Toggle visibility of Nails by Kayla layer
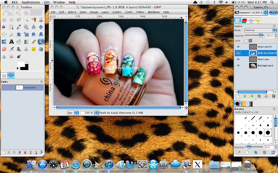Screen dimensions: 278x173 [238, 53]
